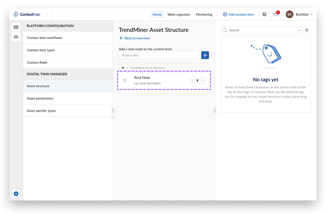Click the dashboard layout icon in left sidebar
327x214 pixels.
[16, 27]
